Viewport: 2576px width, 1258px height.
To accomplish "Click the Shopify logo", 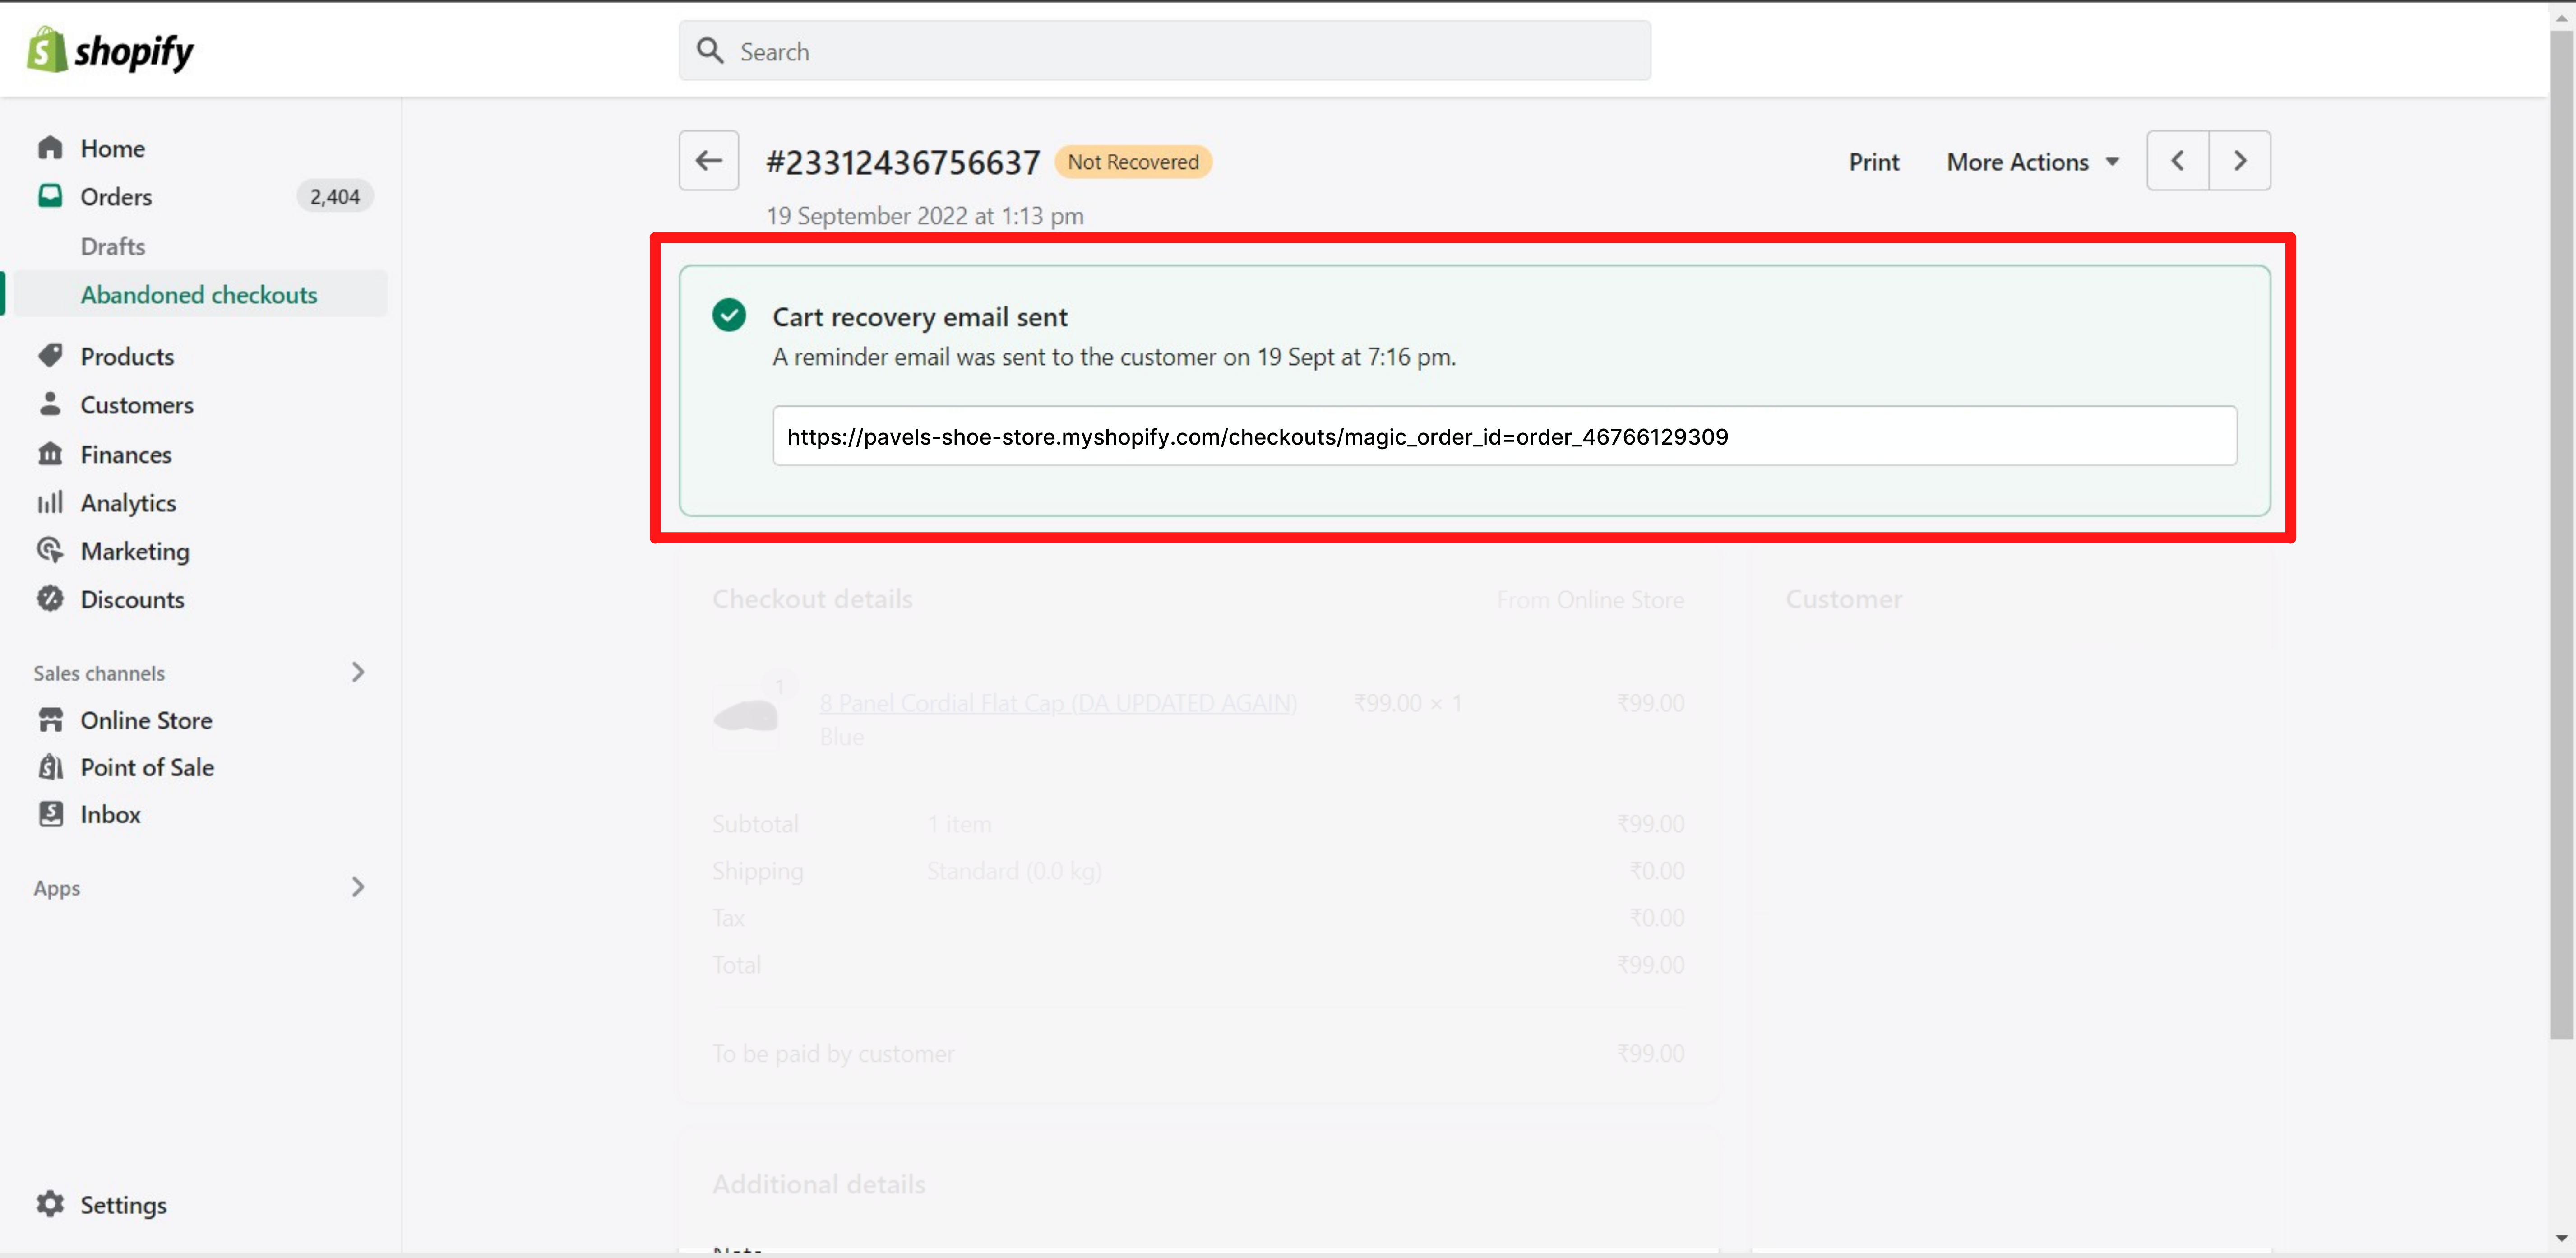I will tap(110, 50).
